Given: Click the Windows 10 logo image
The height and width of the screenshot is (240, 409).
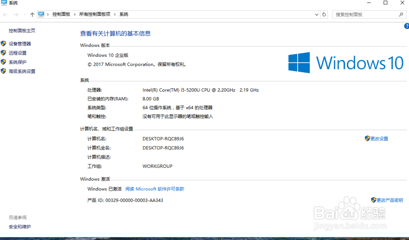Looking at the screenshot, I should tap(346, 63).
